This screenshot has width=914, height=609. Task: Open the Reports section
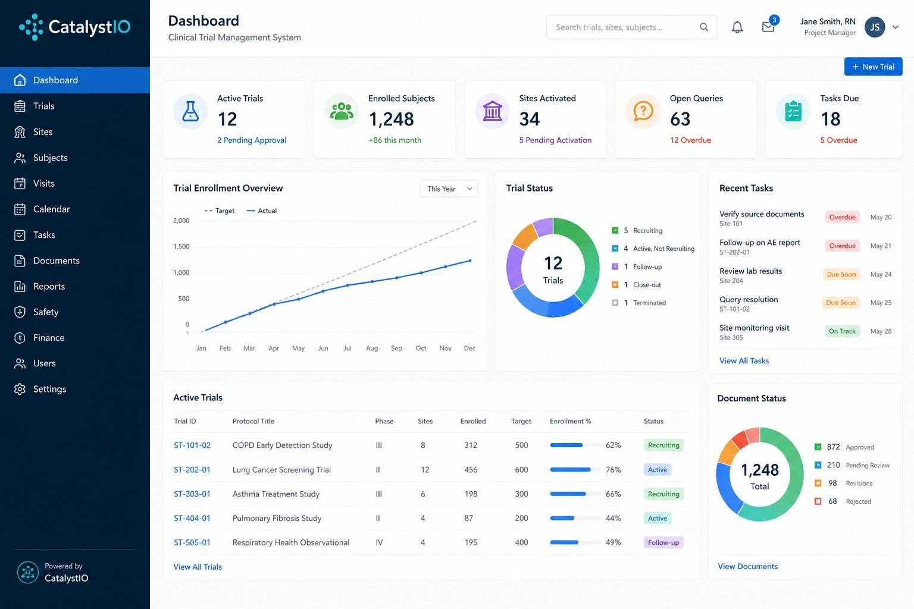point(75,287)
